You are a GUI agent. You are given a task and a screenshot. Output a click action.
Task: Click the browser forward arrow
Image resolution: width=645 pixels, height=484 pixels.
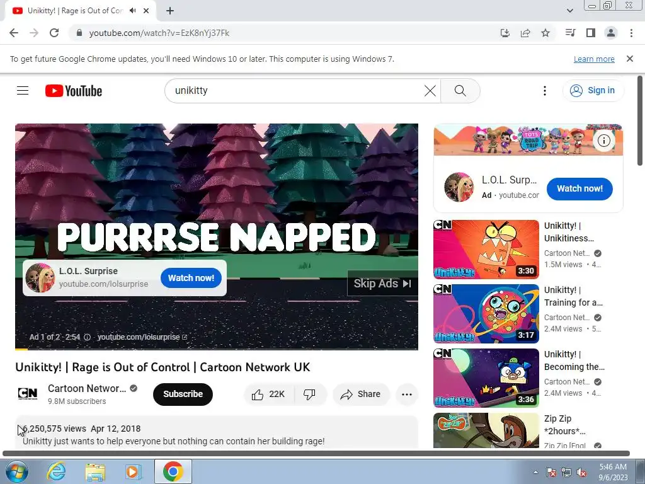[34, 33]
